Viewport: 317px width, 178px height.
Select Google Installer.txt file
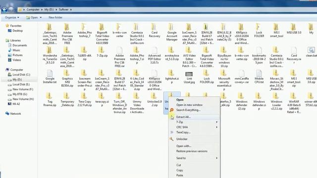coord(50,77)
